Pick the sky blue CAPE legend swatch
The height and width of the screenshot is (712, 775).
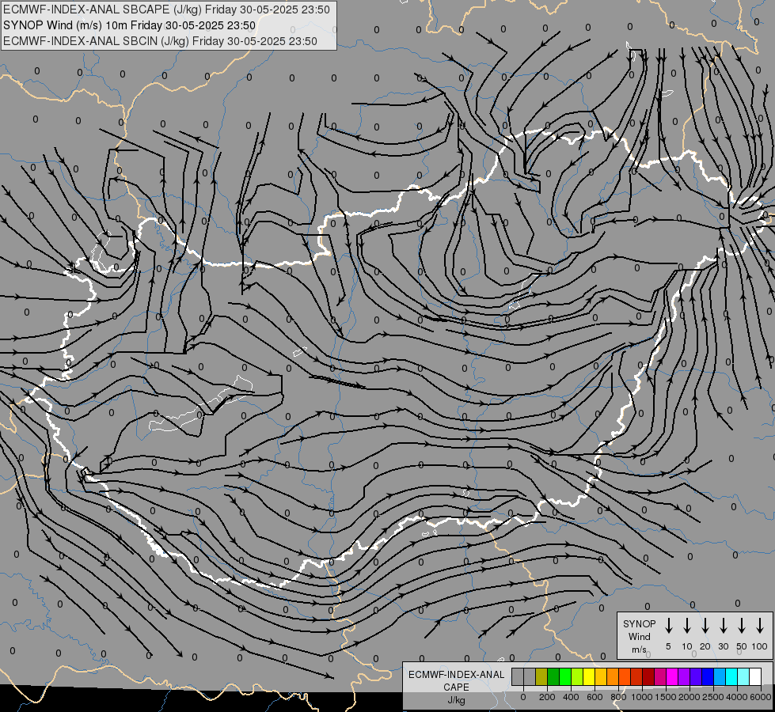coord(720,676)
